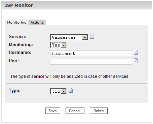Viewport: 153px width, 124px height.
Task: Click the ISP Monitor title header
Action: pyautogui.click(x=19, y=5)
